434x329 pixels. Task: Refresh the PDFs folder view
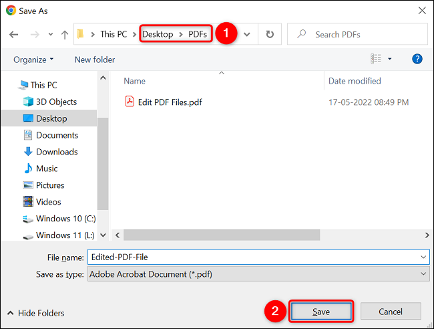[269, 34]
